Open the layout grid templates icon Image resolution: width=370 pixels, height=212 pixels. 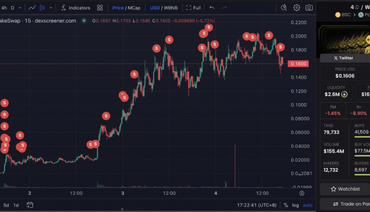(x=100, y=8)
